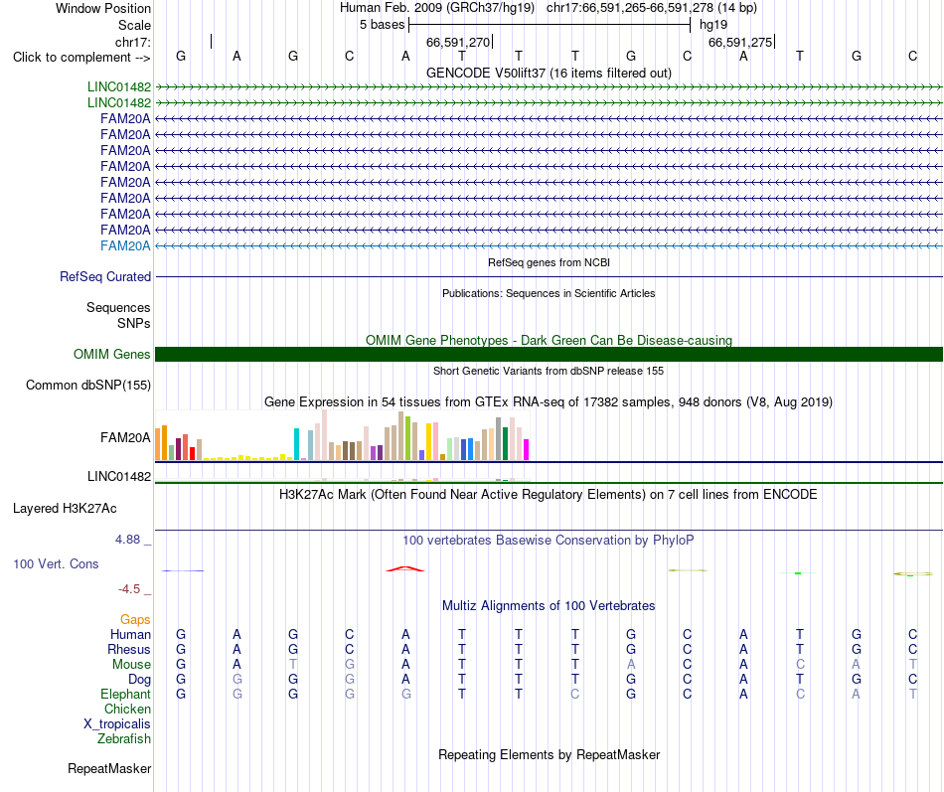This screenshot has height=792, width=944.
Task: Open Short Genetic Variants from dbSNP title
Action: (549, 371)
